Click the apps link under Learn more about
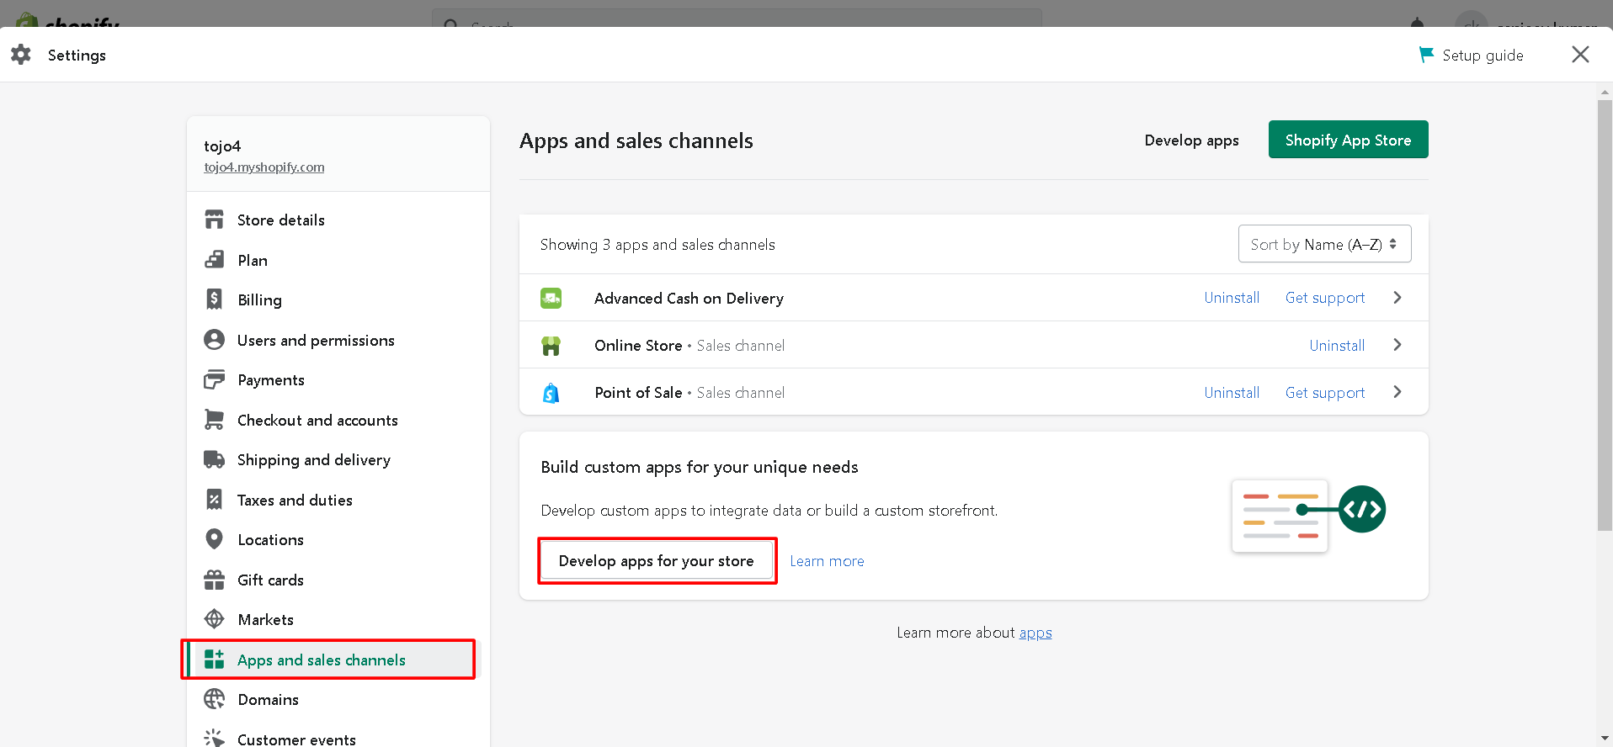 pyautogui.click(x=1035, y=633)
